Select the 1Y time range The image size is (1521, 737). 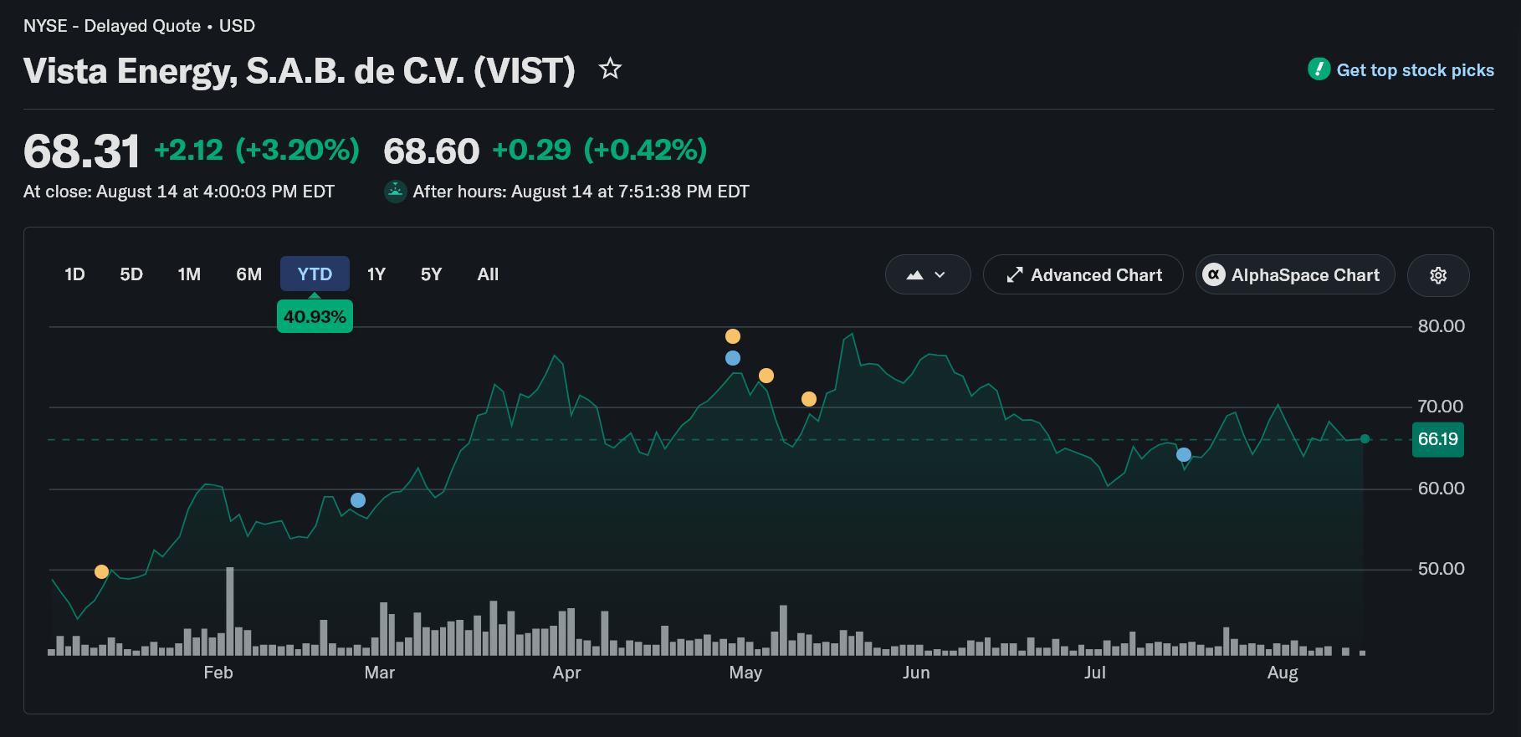pos(376,274)
